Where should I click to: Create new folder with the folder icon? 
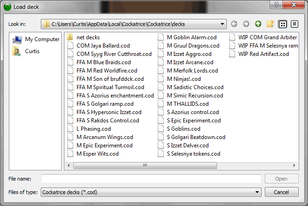pyautogui.click(x=270, y=24)
